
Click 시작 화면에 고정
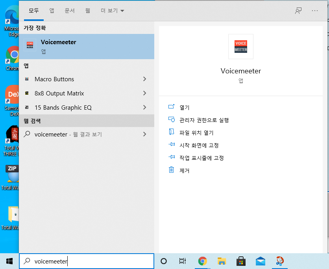(x=199, y=145)
